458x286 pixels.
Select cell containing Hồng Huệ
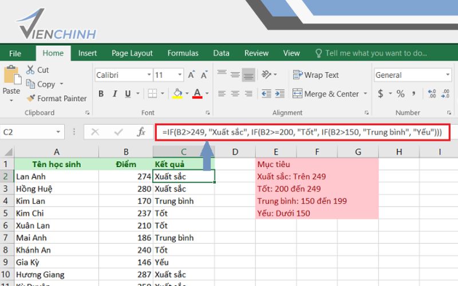57,189
